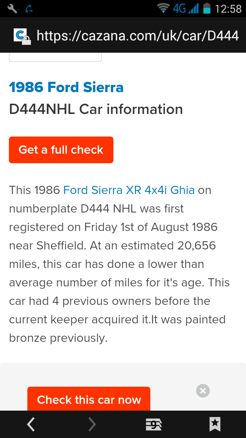Click the Check this car now button
The height and width of the screenshot is (438, 246).
[89, 399]
